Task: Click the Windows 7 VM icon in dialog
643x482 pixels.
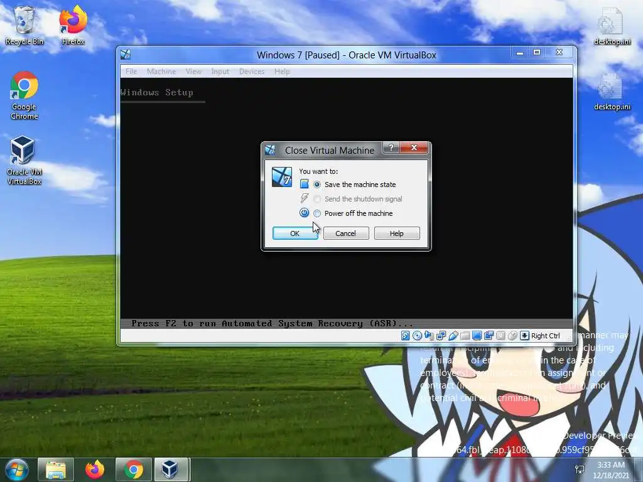Action: click(x=282, y=177)
